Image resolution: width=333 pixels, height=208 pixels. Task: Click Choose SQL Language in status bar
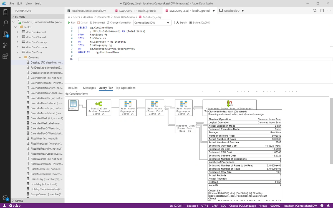point(242,206)
